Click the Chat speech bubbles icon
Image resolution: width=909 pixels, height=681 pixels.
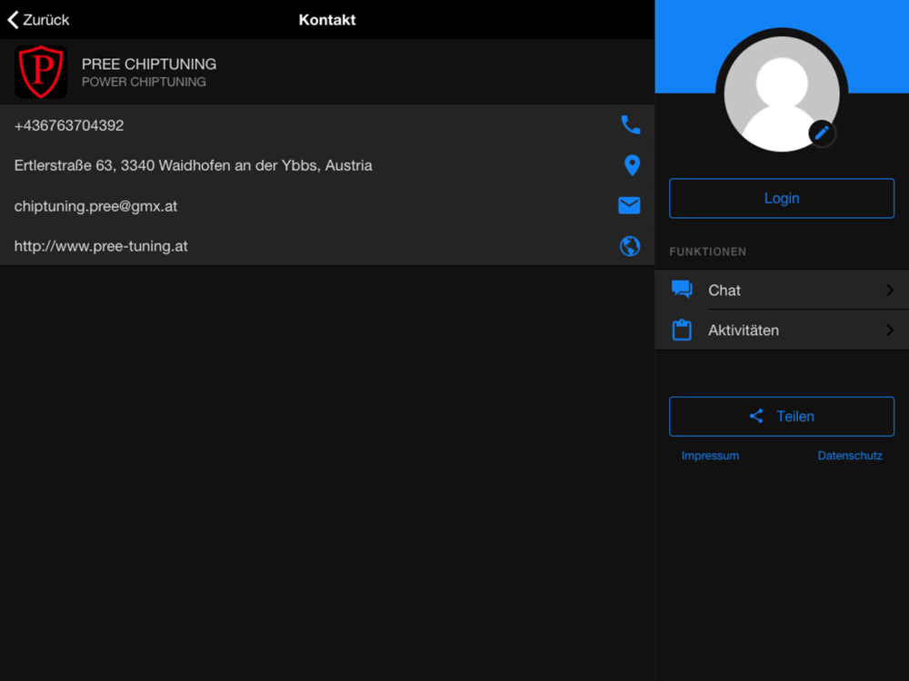click(x=682, y=289)
